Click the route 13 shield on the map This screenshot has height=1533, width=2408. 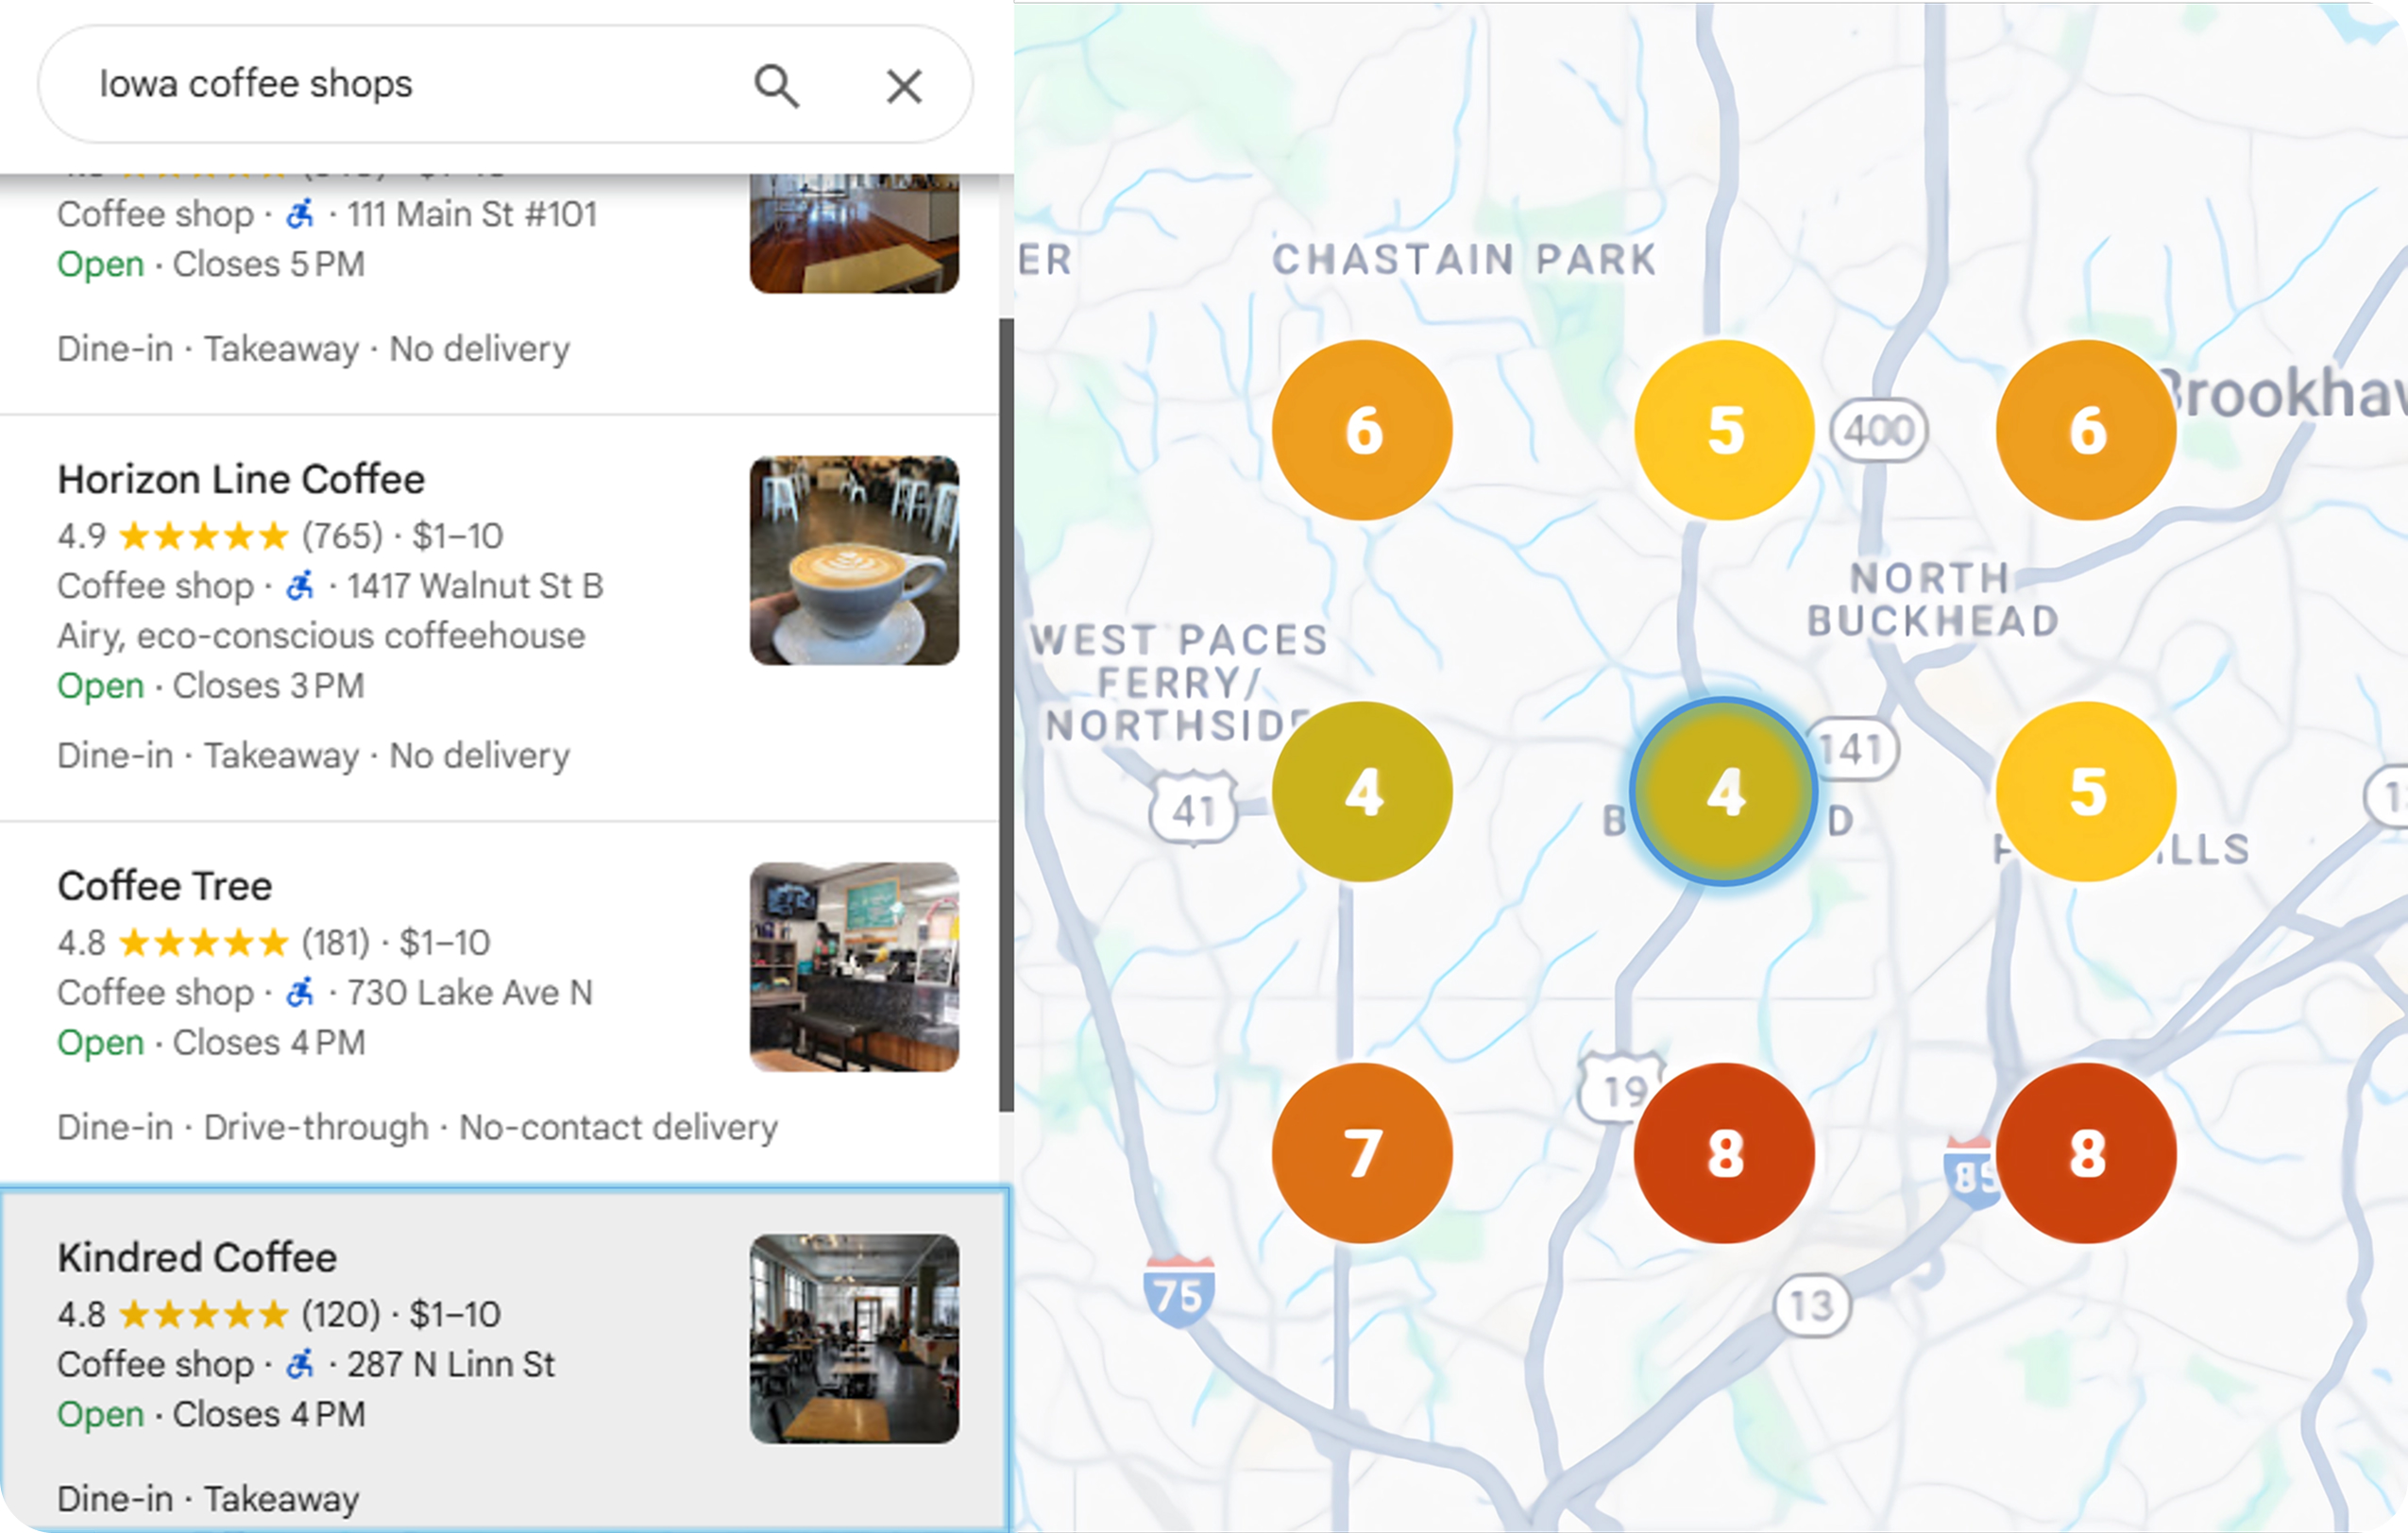pos(1812,1305)
